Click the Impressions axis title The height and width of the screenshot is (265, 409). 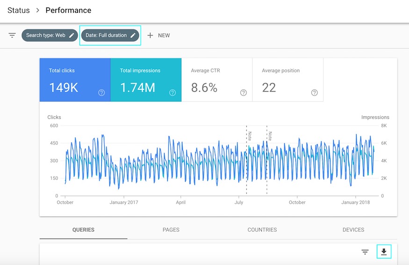[375, 117]
